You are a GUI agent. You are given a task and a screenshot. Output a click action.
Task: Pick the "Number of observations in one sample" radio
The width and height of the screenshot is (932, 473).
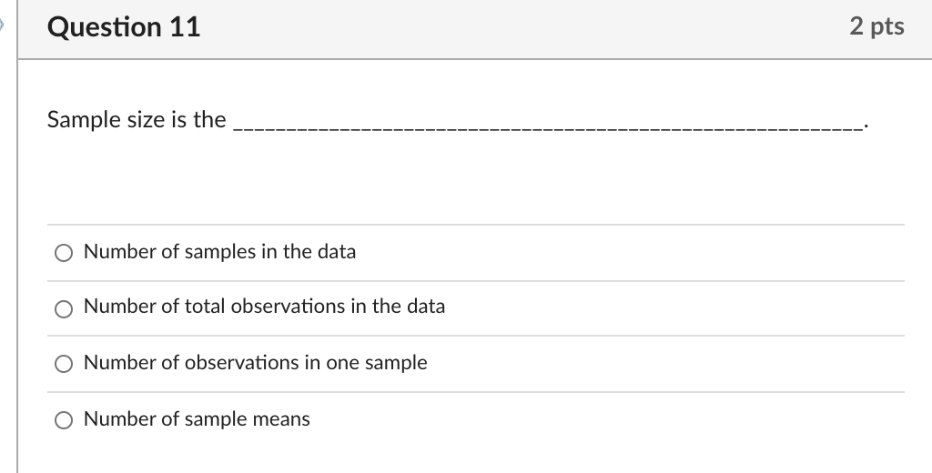(64, 364)
